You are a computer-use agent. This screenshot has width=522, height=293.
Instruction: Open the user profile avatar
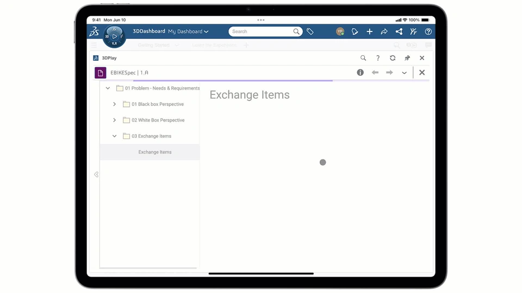click(x=340, y=31)
